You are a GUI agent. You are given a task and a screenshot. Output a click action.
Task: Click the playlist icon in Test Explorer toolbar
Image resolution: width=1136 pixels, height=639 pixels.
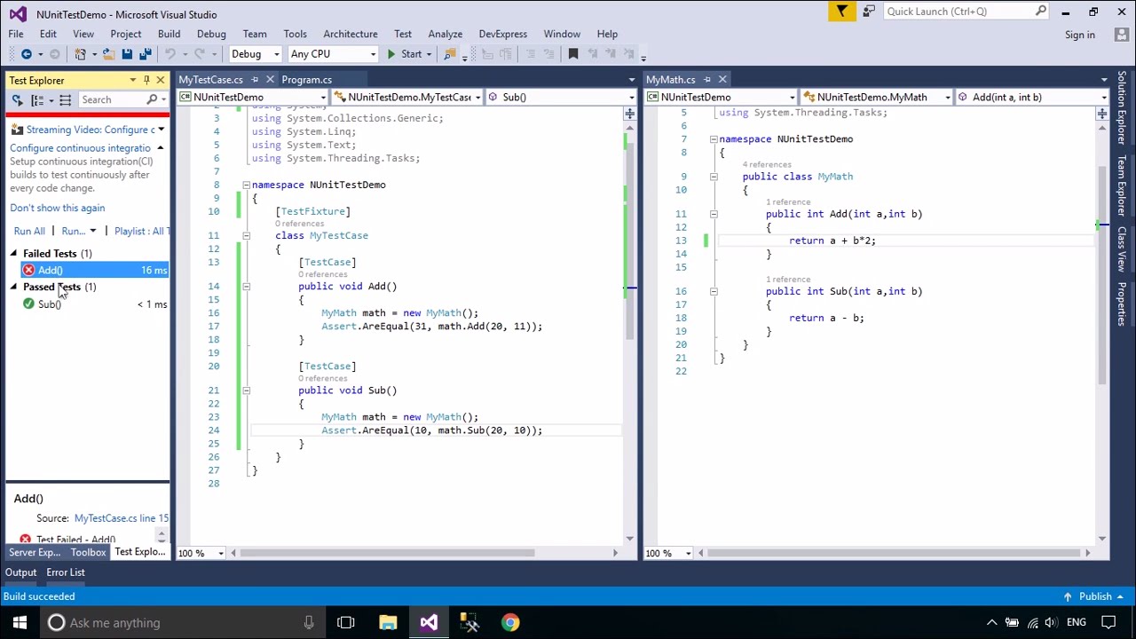click(x=65, y=99)
